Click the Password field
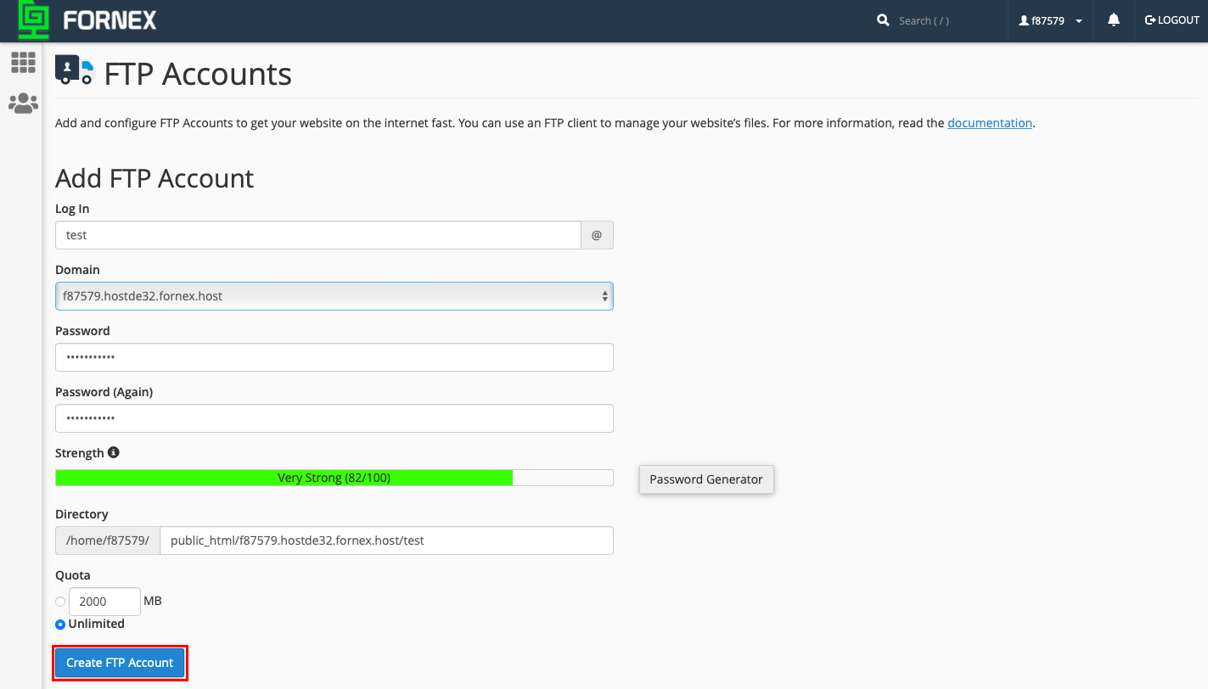 [x=334, y=357]
